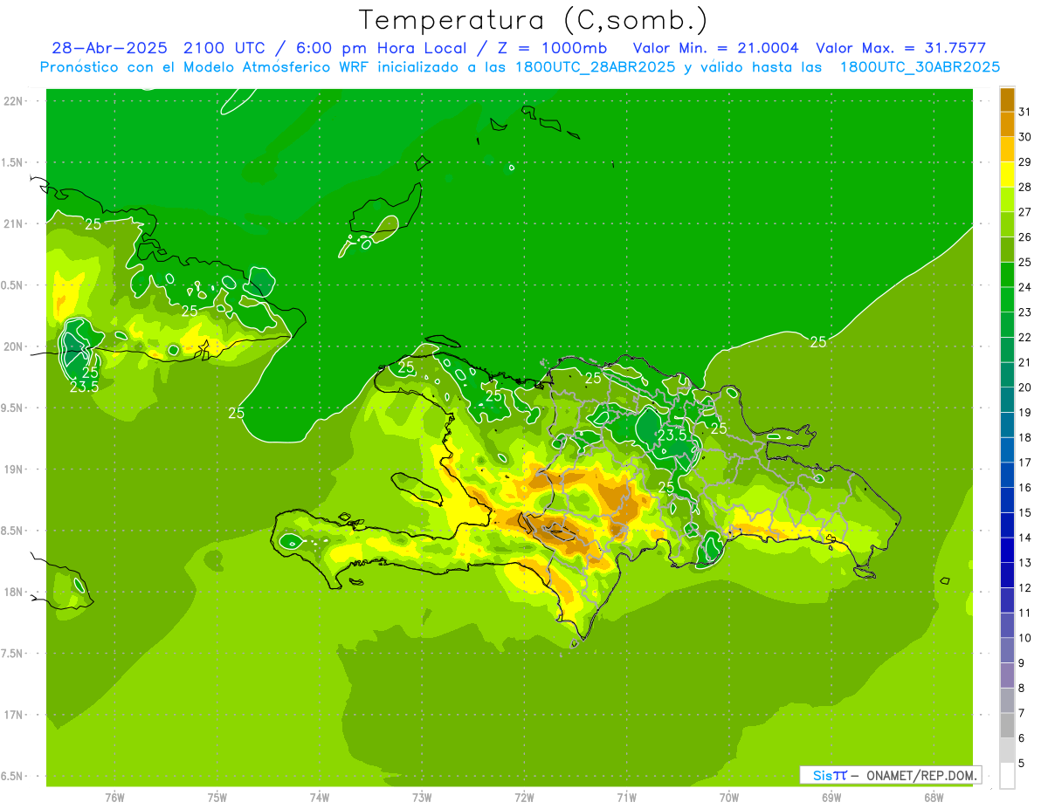Click the '68W' longitude axis label
Viewport: 1048px width, 809px height.
point(934,797)
